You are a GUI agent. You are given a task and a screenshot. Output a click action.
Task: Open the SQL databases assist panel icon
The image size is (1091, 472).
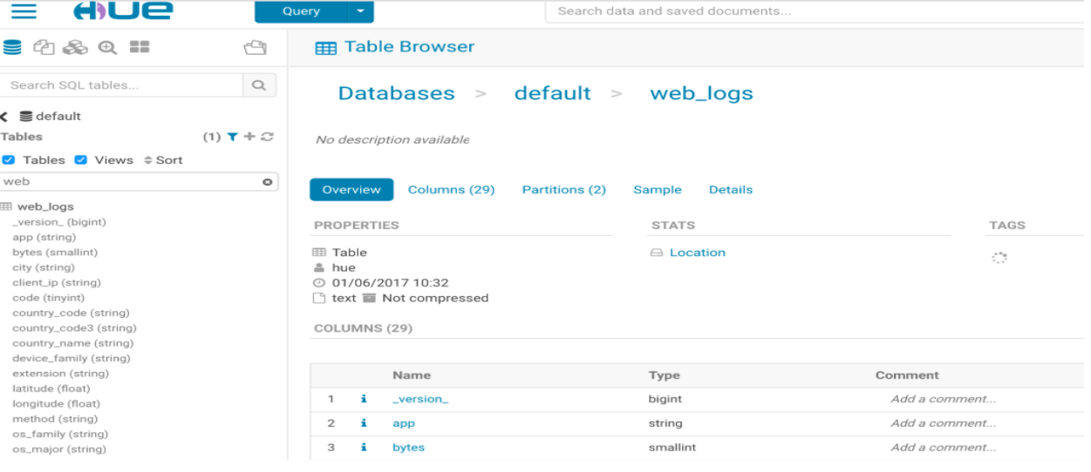pos(12,47)
